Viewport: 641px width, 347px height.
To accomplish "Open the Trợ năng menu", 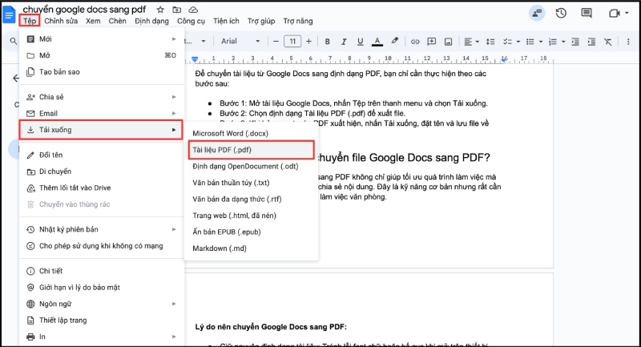I will click(x=298, y=21).
